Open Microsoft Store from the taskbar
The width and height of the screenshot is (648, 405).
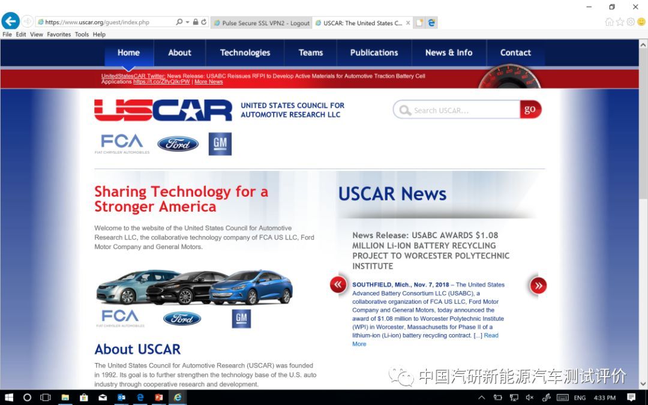pyautogui.click(x=84, y=397)
